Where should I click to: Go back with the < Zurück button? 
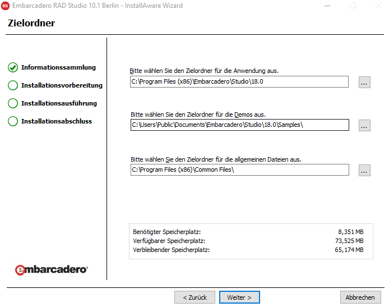pos(194,297)
